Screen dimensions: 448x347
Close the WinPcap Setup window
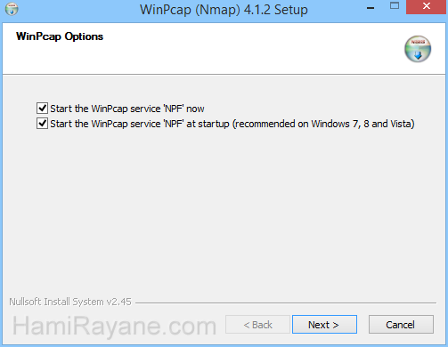tap(427, 6)
